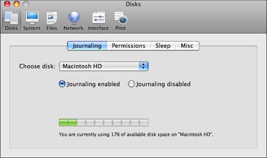Image resolution: width=267 pixels, height=158 pixels.
Task: Select Journaling disabled radio button
Action: pyautogui.click(x=131, y=84)
